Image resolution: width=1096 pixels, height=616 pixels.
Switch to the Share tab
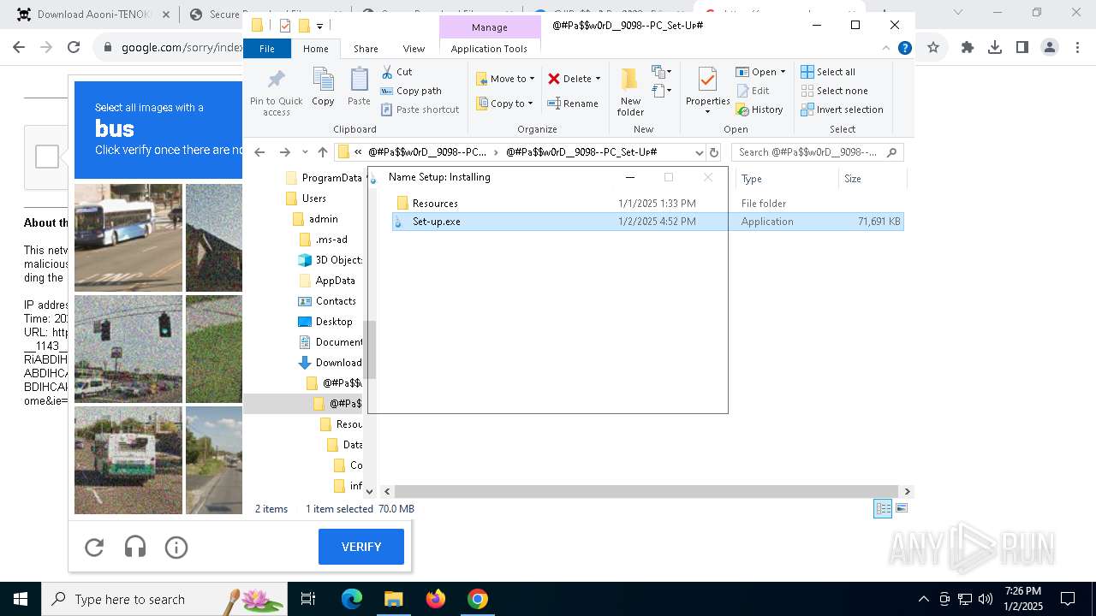click(366, 49)
